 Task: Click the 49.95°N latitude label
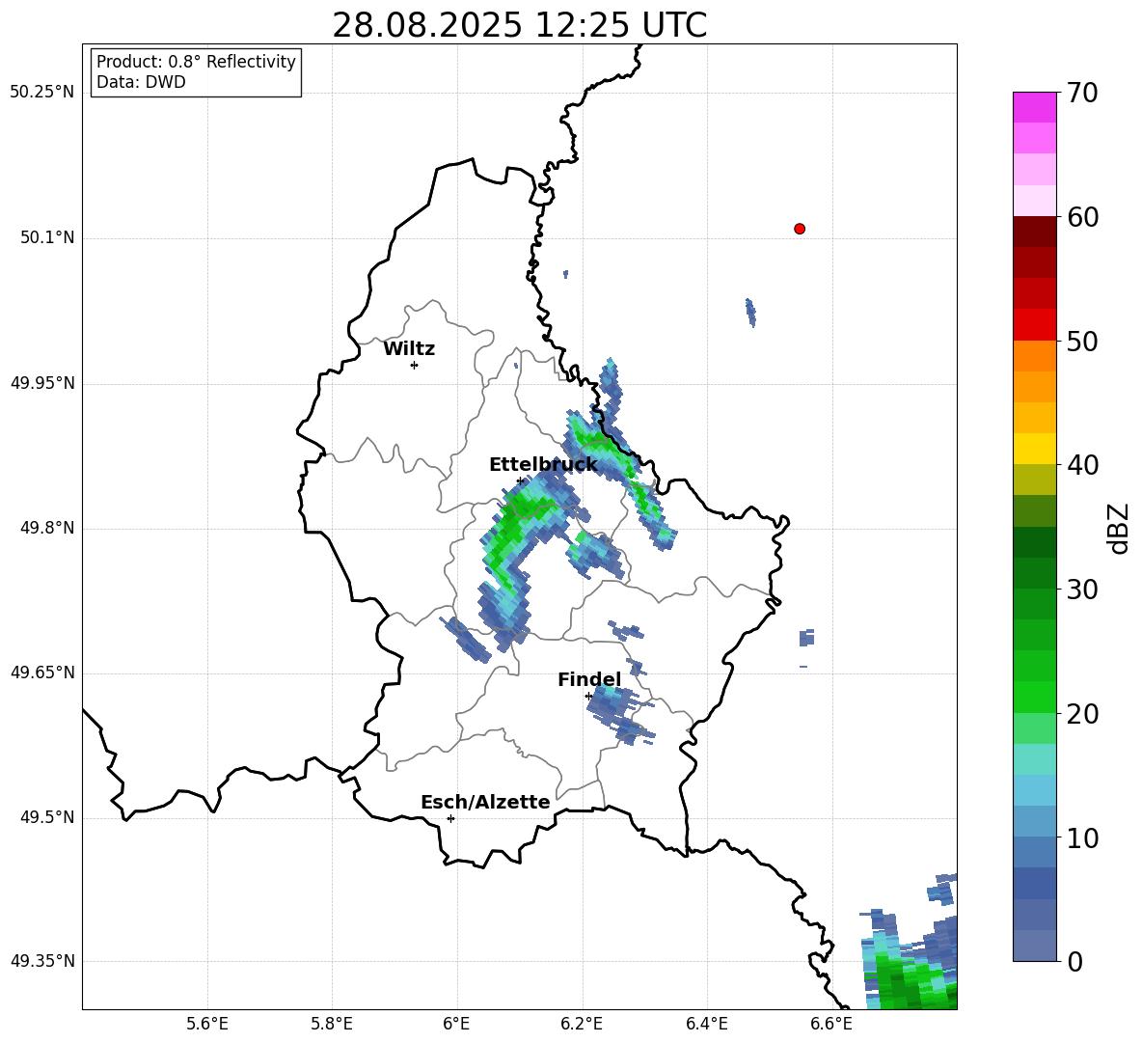(x=42, y=382)
